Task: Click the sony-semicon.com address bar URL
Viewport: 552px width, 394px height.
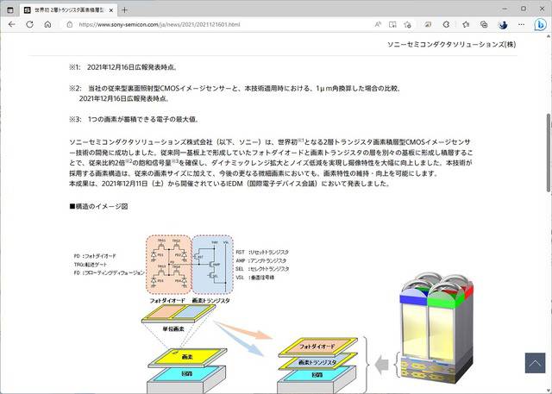Action: click(x=160, y=25)
